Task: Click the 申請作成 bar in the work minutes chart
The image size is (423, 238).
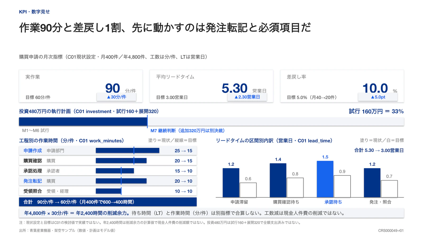Action: pyautogui.click(x=127, y=150)
